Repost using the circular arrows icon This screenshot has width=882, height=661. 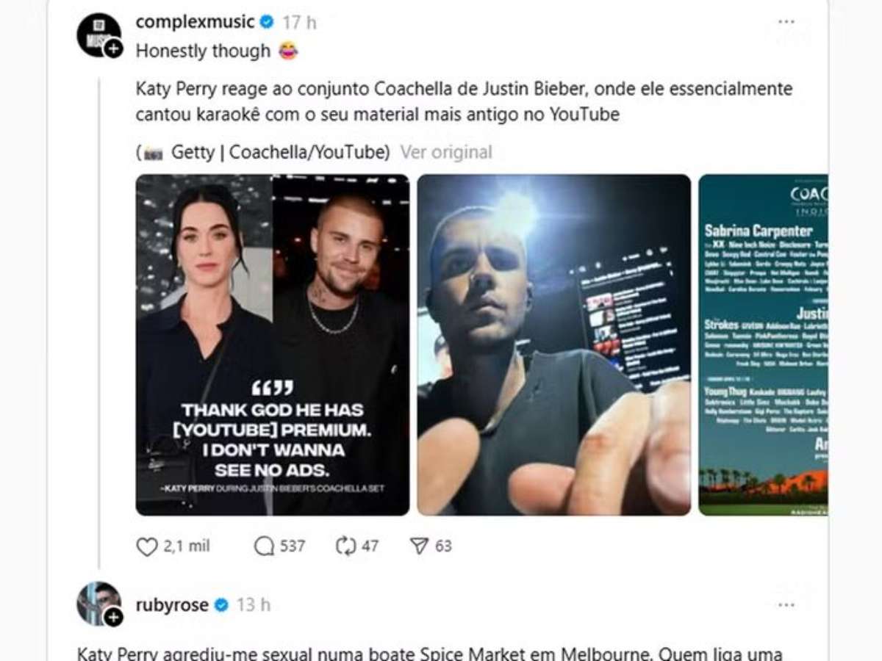[345, 546]
